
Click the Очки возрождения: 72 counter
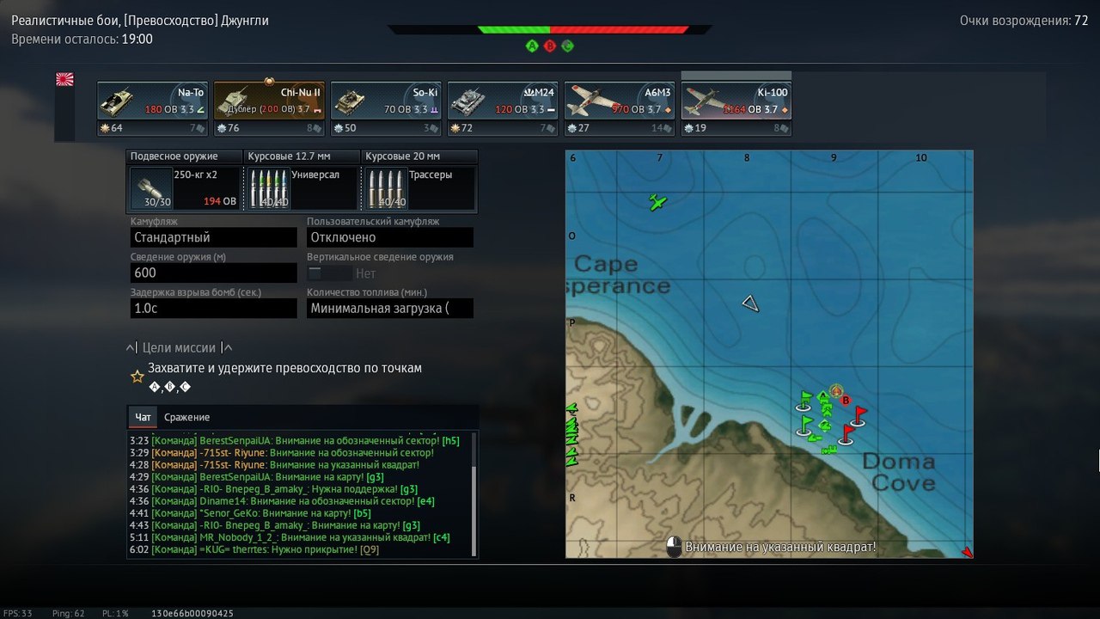[1024, 21]
